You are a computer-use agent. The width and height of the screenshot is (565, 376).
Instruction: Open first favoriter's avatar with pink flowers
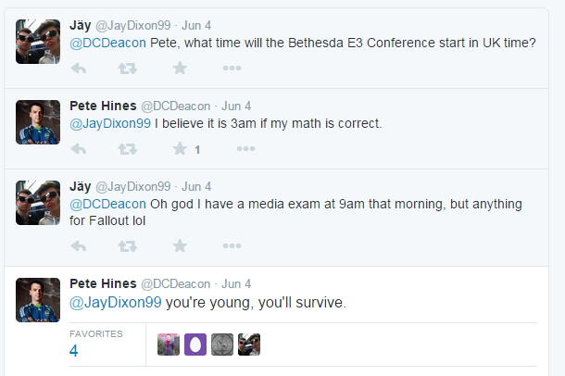(x=169, y=344)
